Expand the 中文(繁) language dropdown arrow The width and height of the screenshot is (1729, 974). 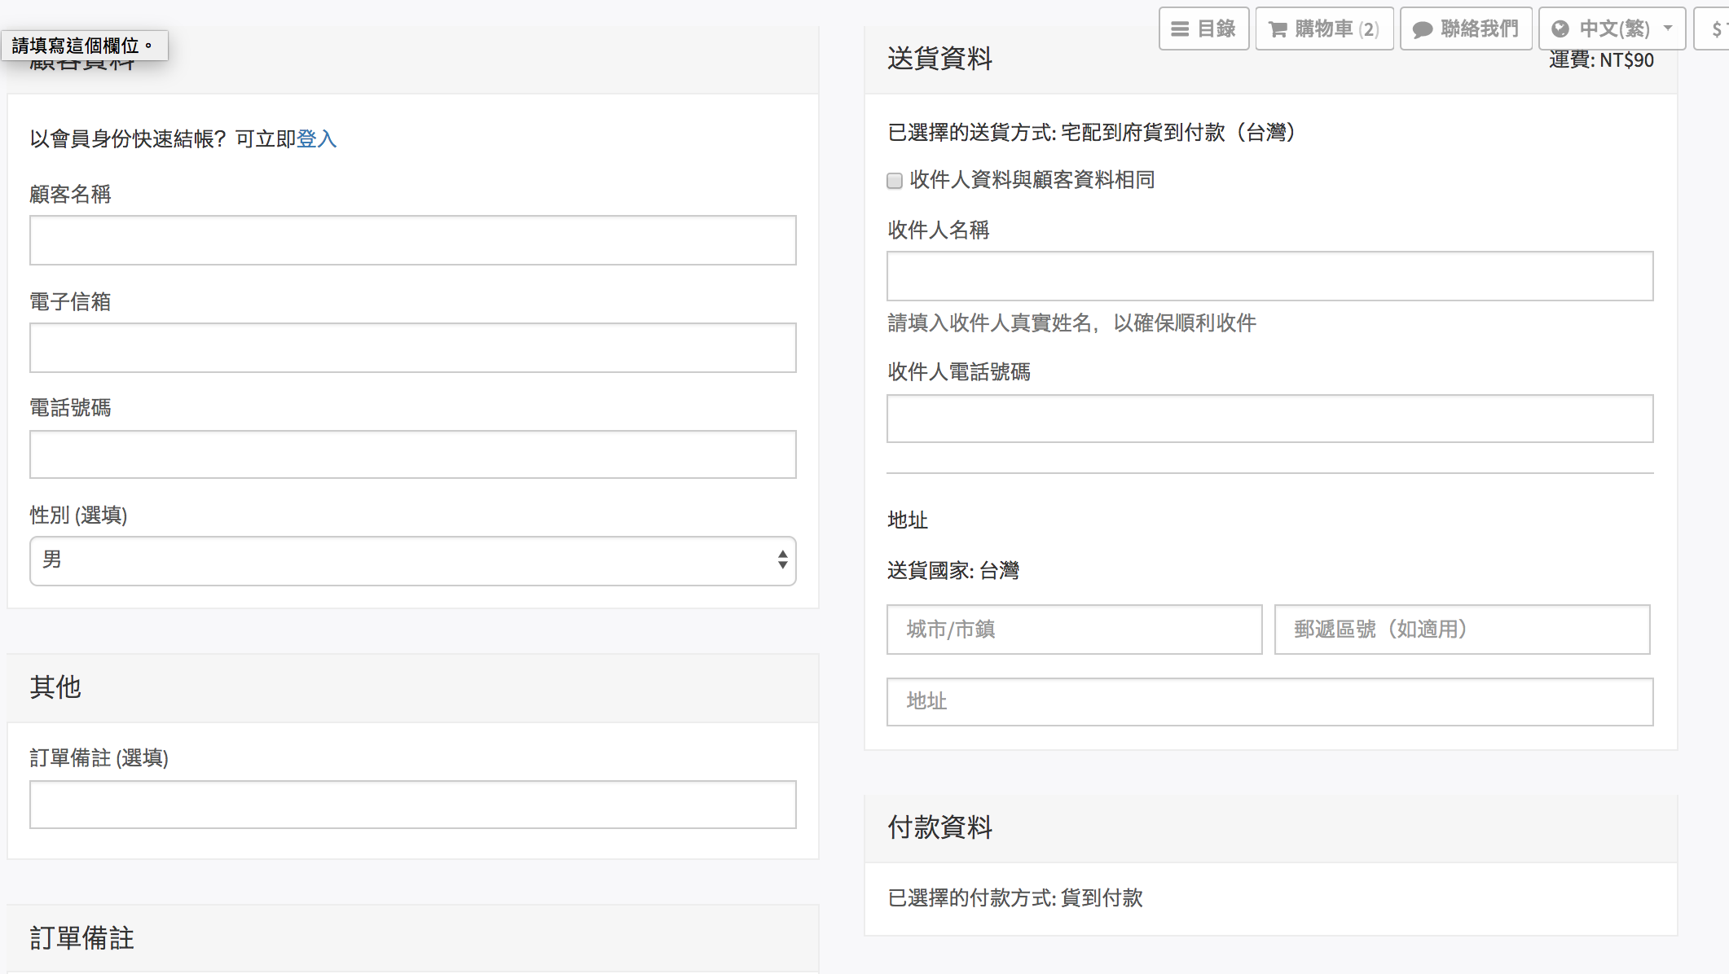[x=1668, y=29]
